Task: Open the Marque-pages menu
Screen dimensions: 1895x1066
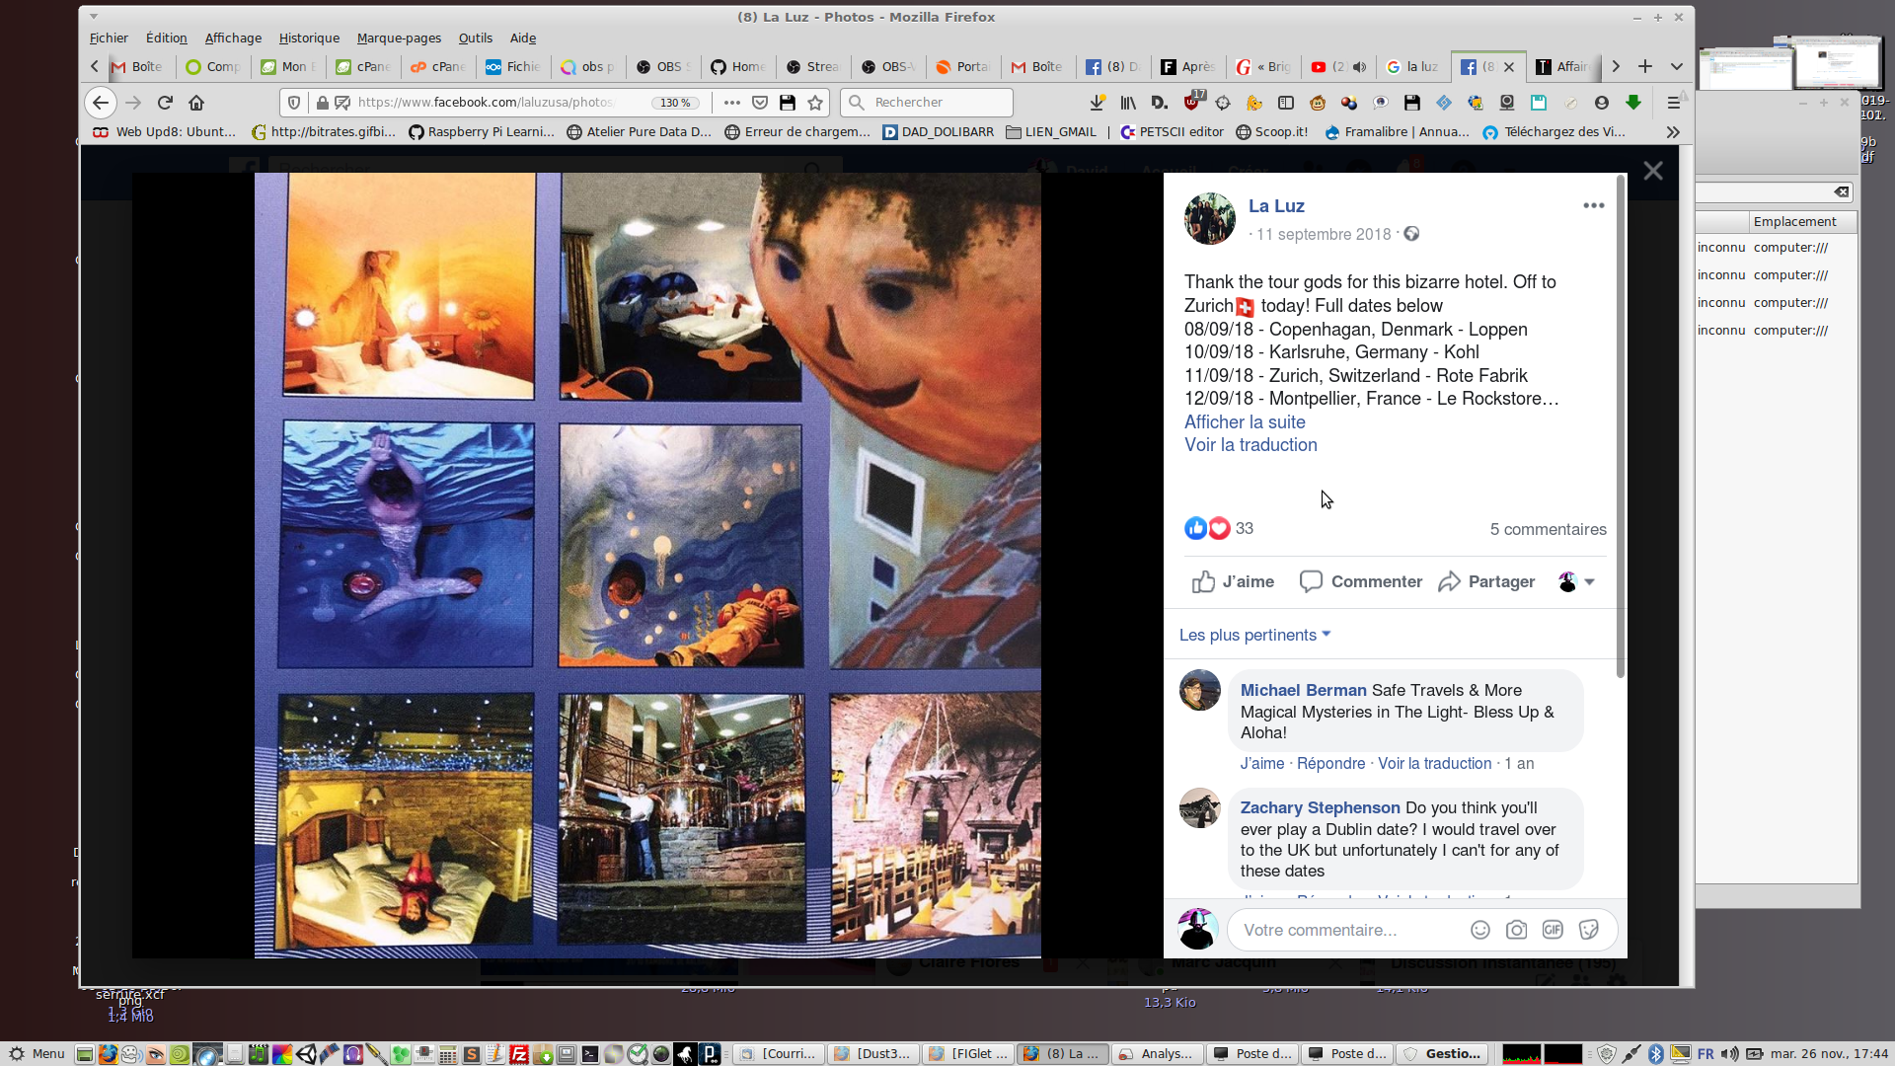Action: pos(399,38)
